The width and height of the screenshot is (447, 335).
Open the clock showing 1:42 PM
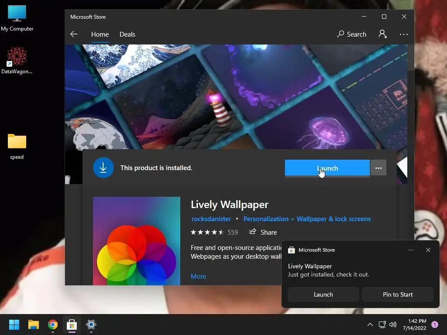(x=415, y=325)
